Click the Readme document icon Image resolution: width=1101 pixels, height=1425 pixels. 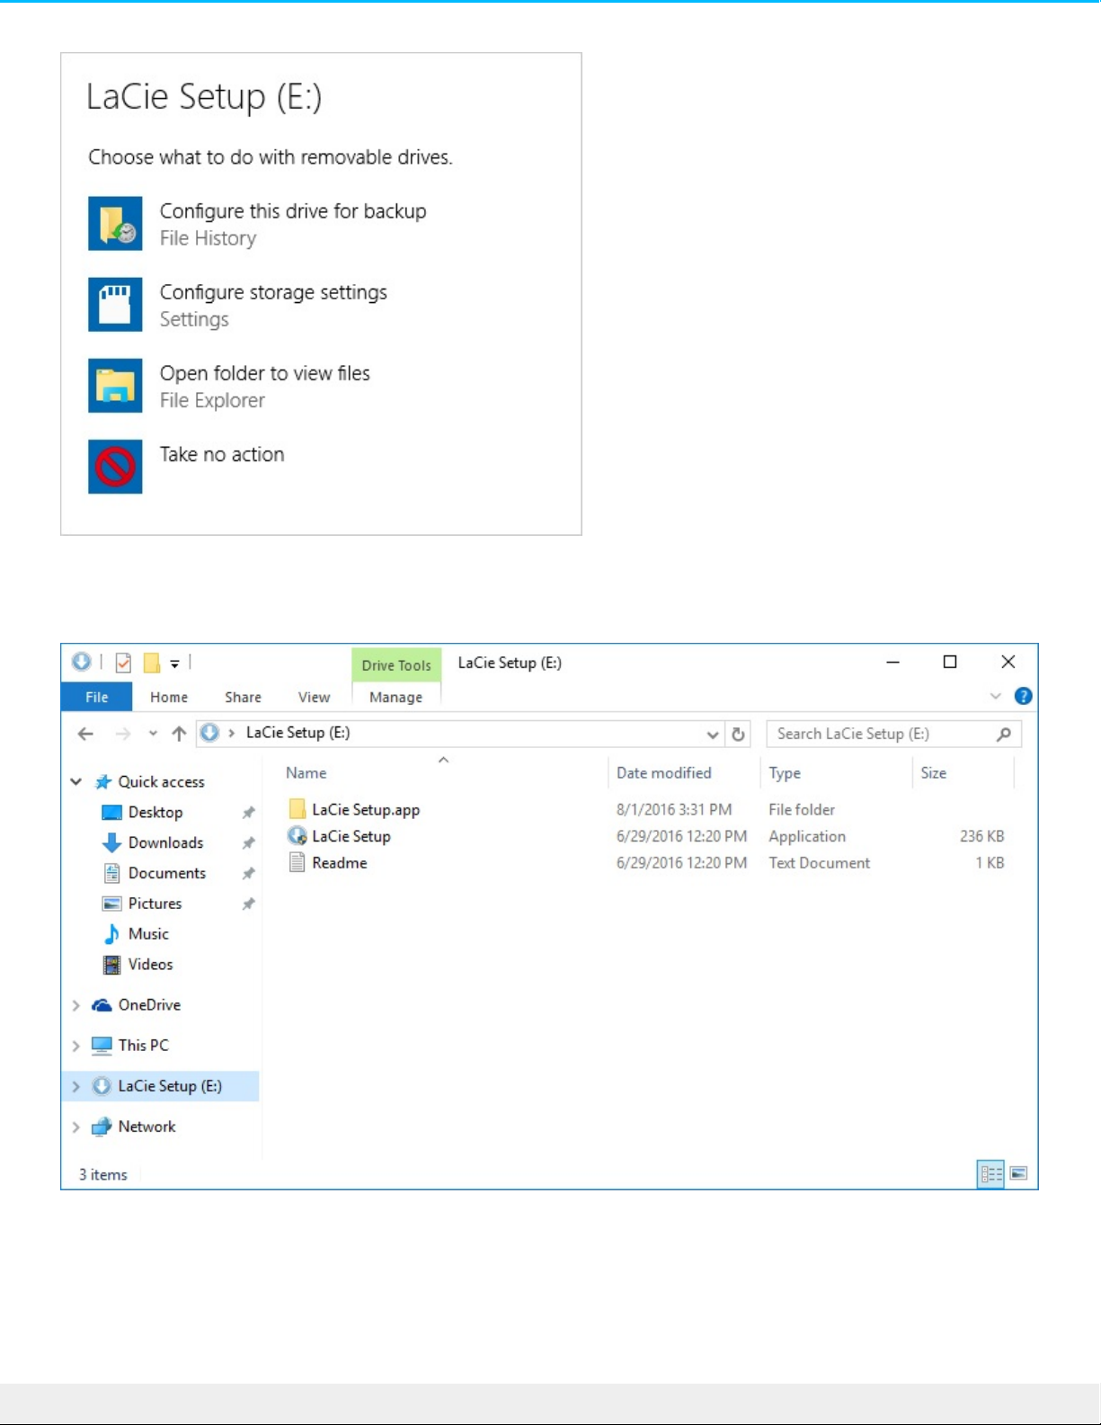coord(297,863)
